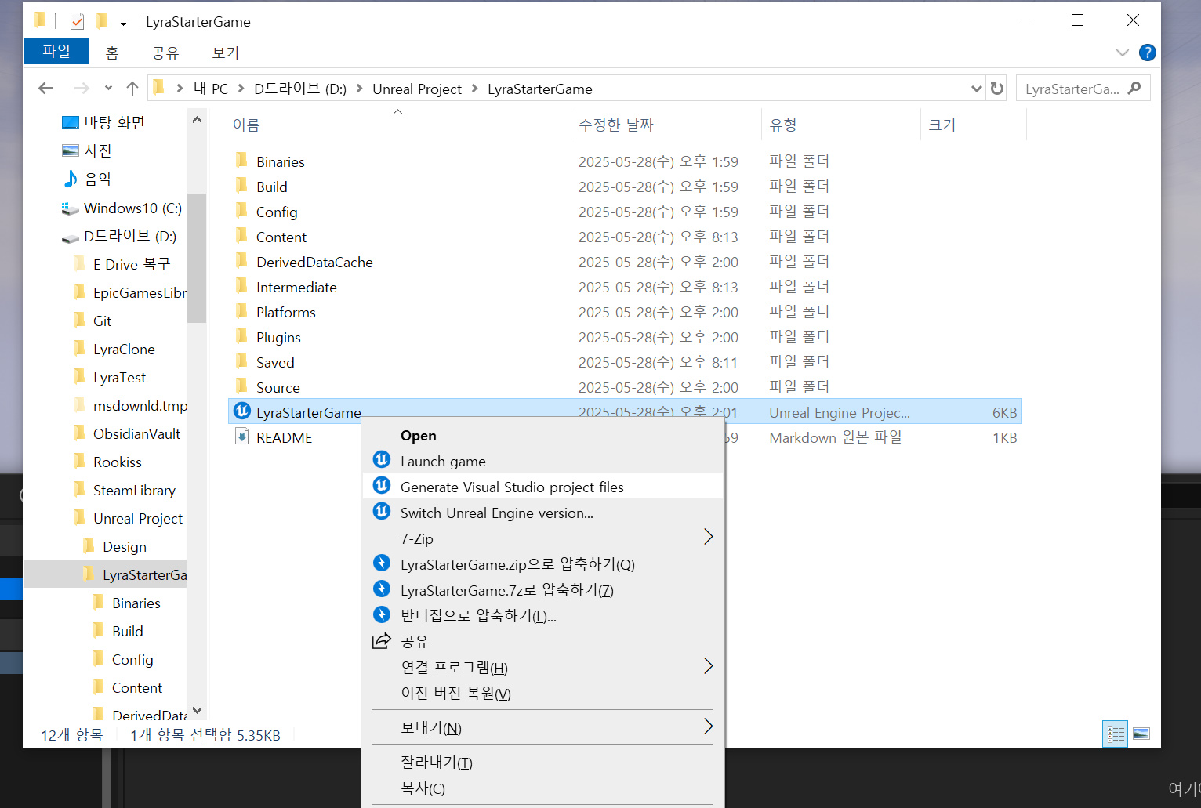Click the refresh icon beside address bar

pos(997,89)
